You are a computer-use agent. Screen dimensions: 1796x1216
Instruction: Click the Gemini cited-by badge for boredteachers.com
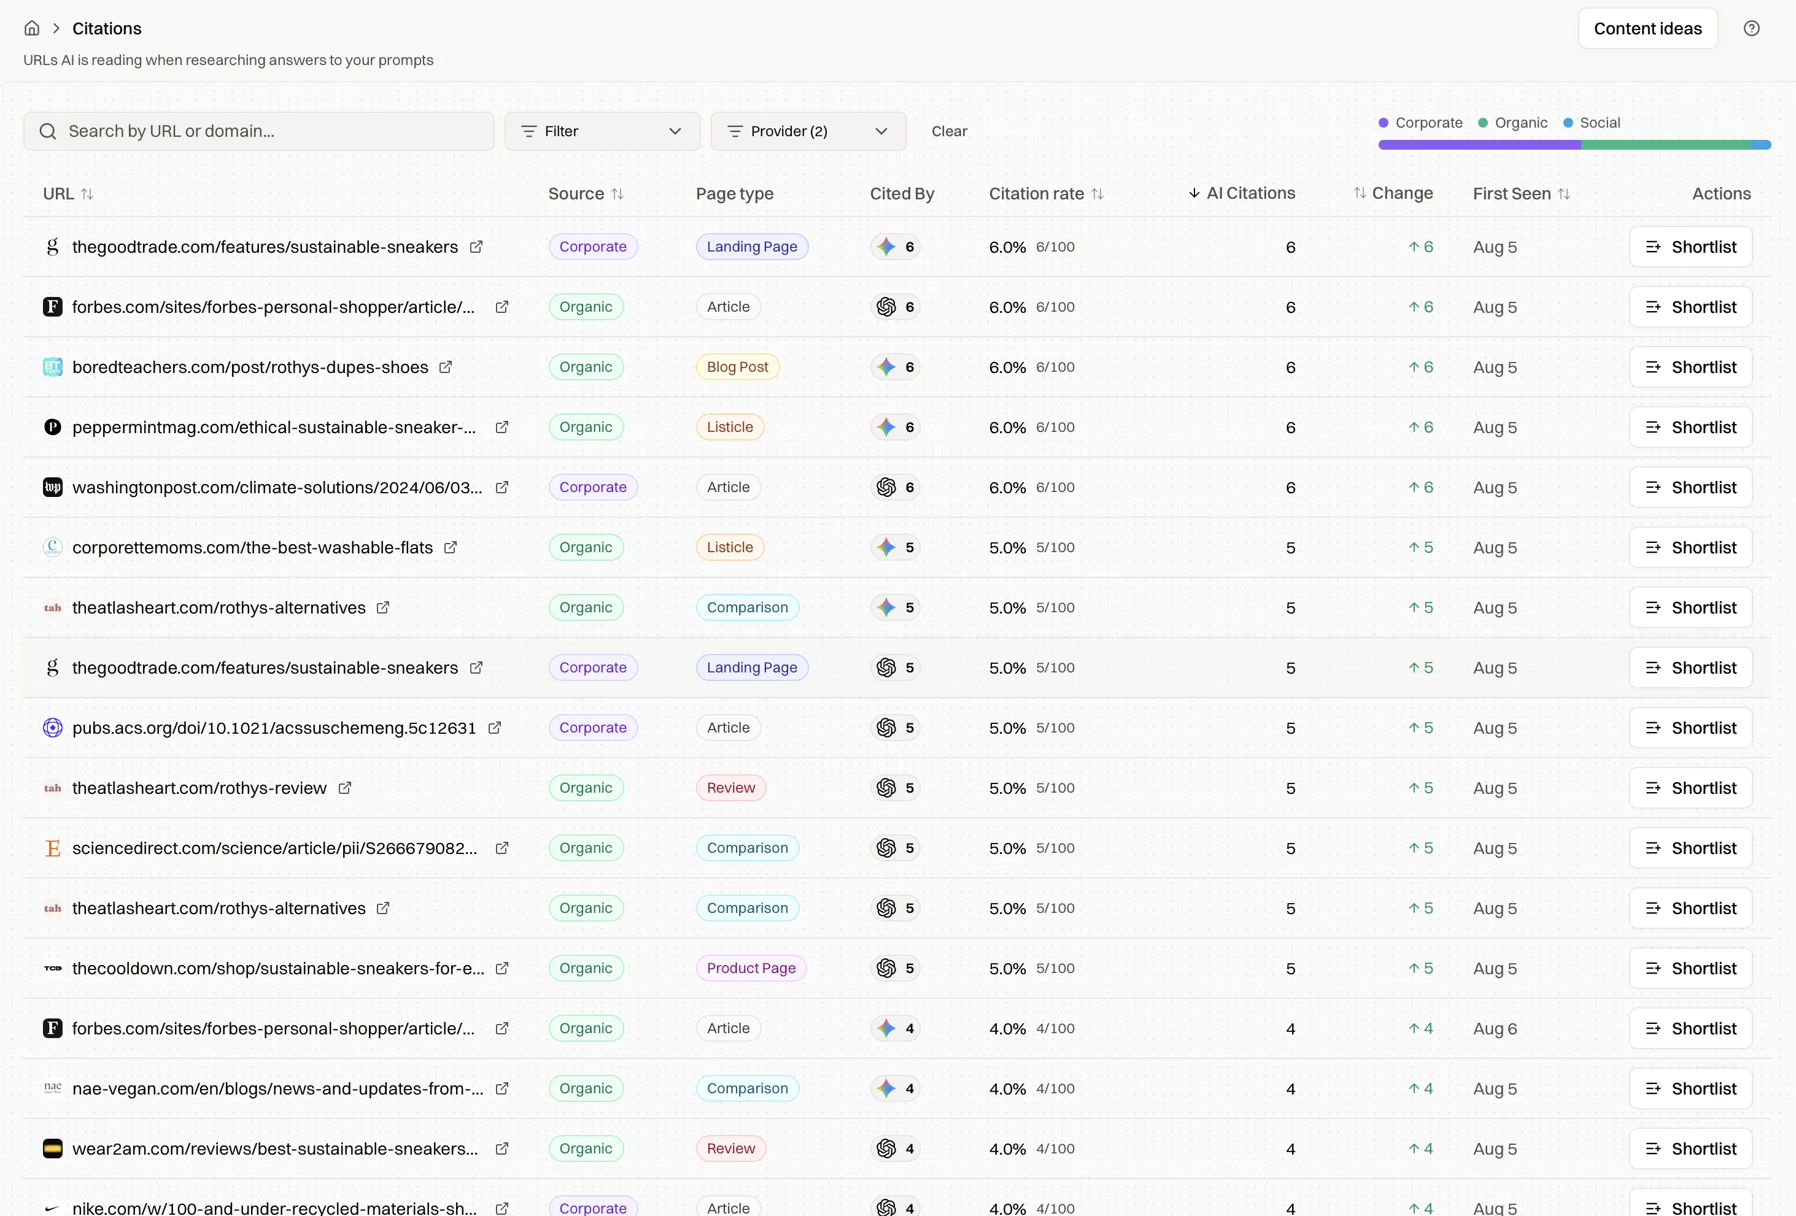[x=895, y=367]
